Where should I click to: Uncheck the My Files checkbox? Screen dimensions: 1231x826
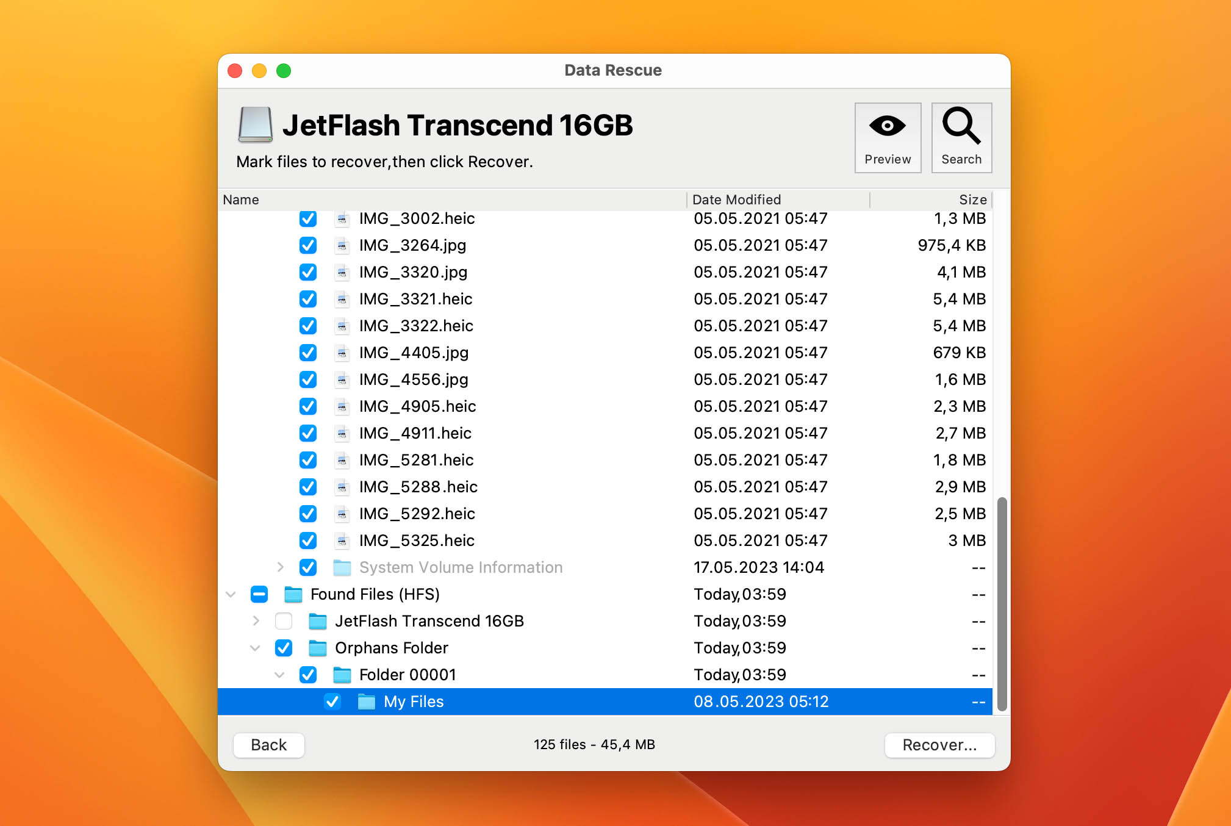(332, 702)
